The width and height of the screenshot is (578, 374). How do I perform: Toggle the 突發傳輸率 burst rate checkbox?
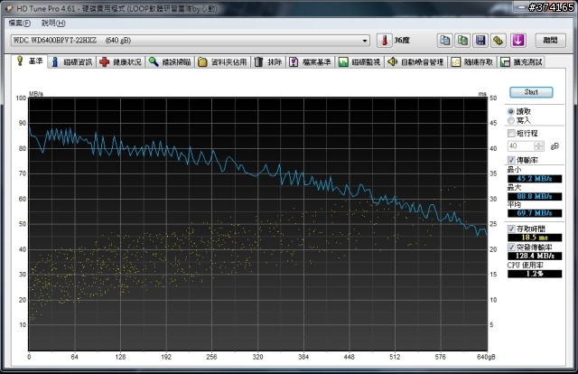pos(511,247)
